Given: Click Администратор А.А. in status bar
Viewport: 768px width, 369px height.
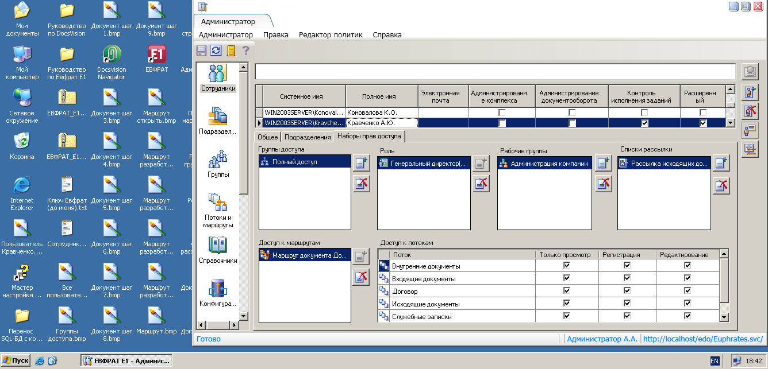Looking at the screenshot, I should (x=602, y=339).
